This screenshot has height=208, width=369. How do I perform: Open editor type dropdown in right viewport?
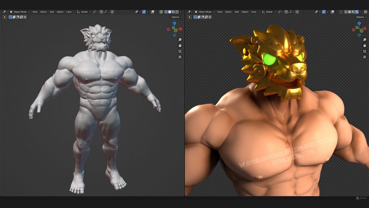190,12
